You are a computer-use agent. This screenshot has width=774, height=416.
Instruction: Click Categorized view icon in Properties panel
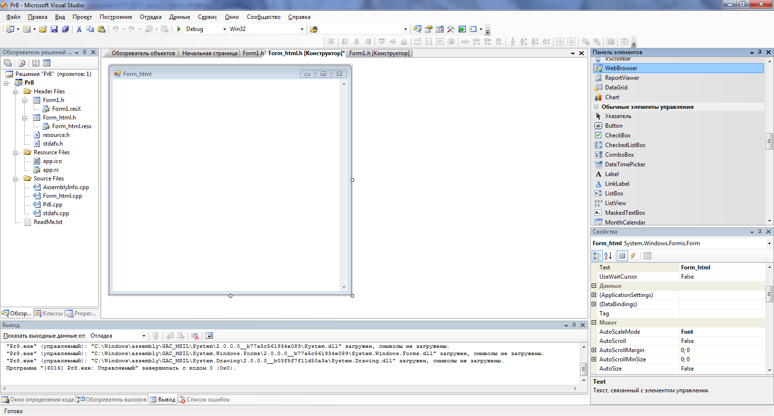[597, 256]
